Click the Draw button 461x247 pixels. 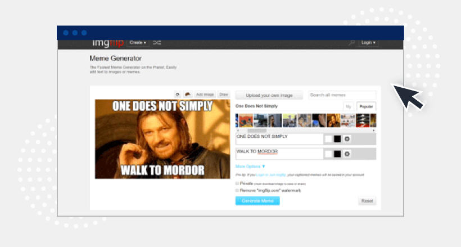click(x=224, y=95)
